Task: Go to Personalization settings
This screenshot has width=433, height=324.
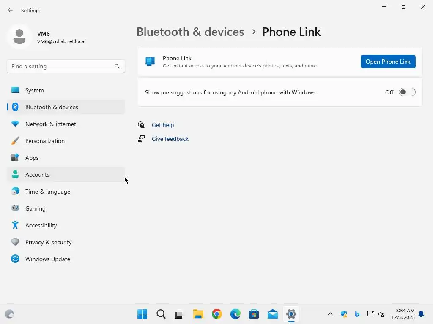Action: [66, 141]
